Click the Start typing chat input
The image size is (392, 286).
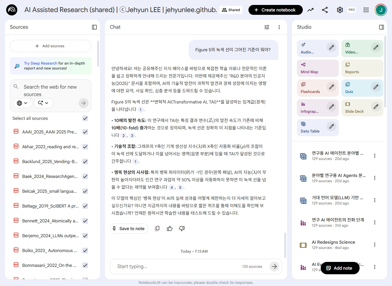click(x=176, y=267)
